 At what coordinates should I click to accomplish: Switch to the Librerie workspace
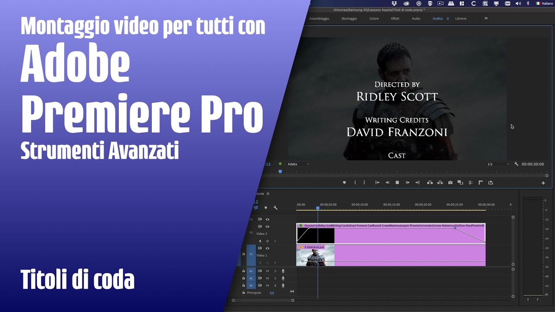coord(461,19)
